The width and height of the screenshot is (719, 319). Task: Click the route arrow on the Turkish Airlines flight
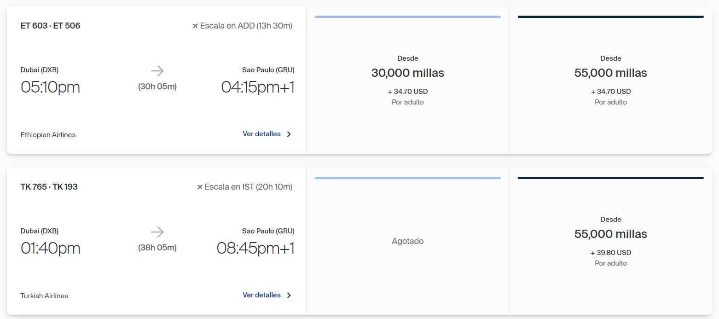(x=157, y=232)
